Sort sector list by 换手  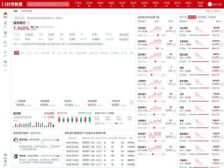pos(219,21)
